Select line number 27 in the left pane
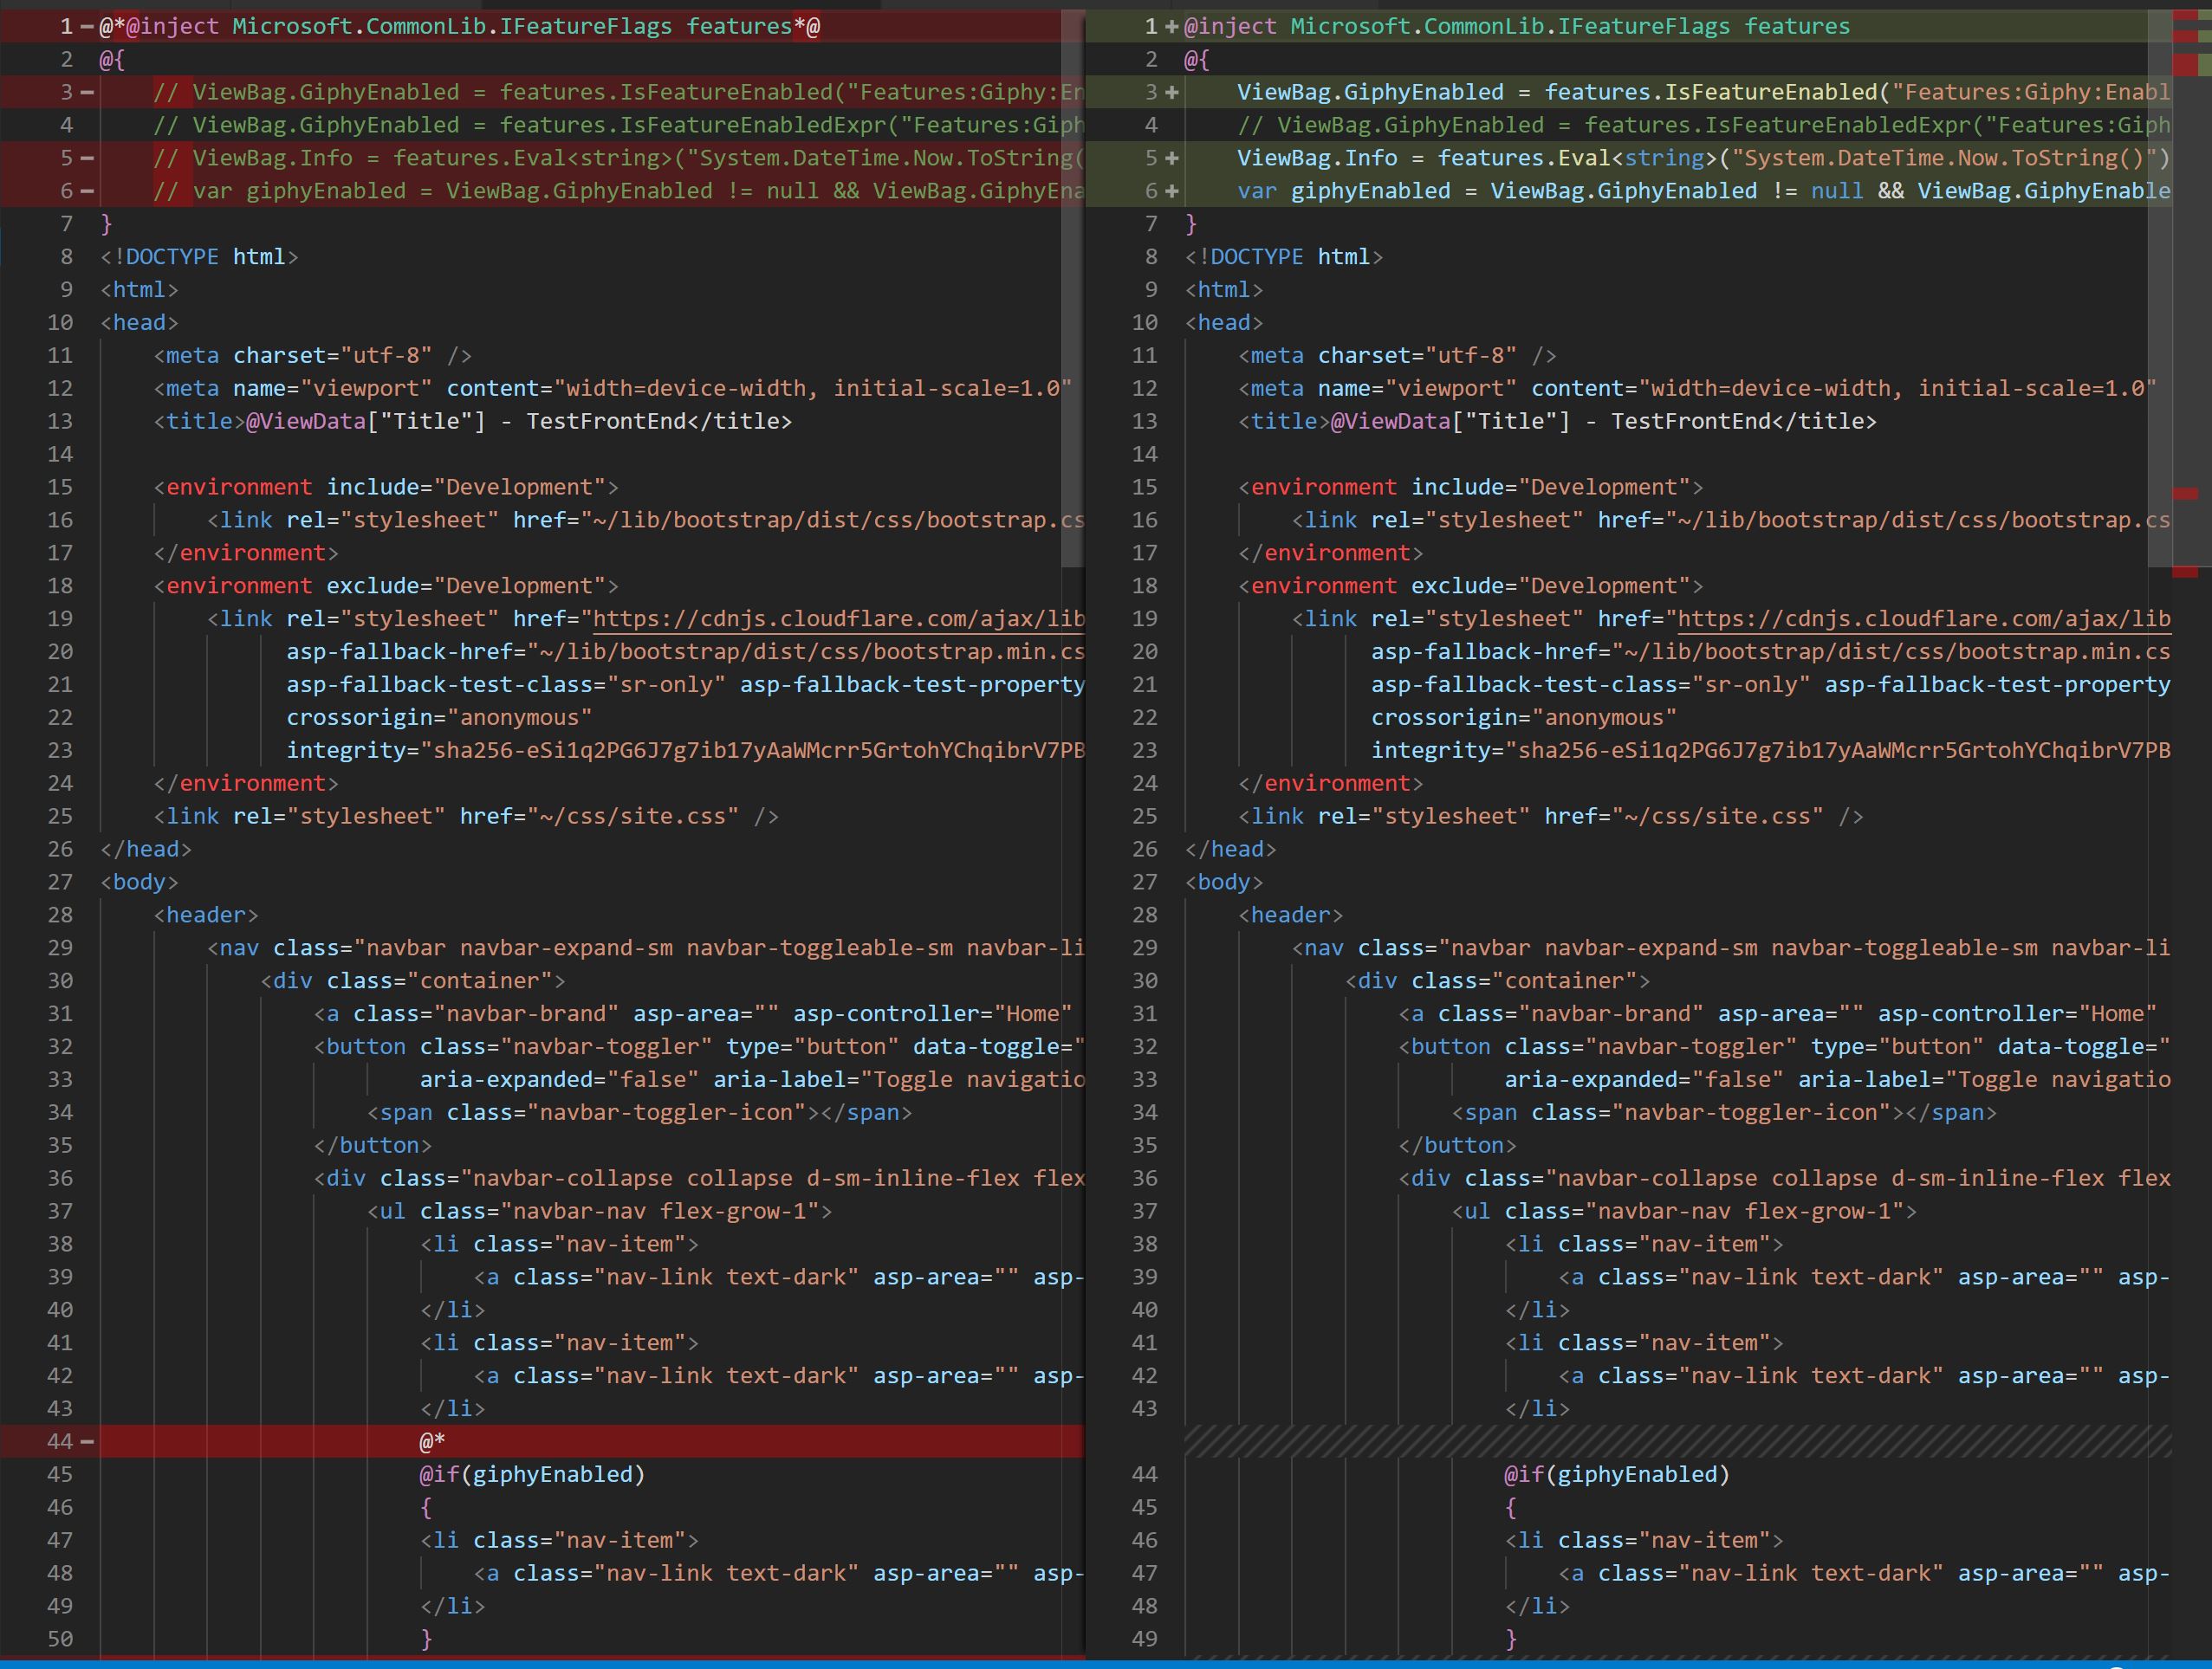Screen dimensions: 2212x1669 (x=60, y=883)
